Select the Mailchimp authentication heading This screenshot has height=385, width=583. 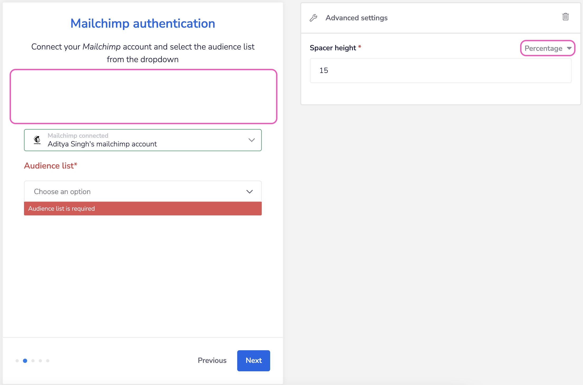143,23
